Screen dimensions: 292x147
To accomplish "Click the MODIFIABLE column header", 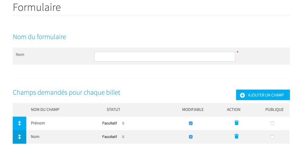I will (x=193, y=109).
